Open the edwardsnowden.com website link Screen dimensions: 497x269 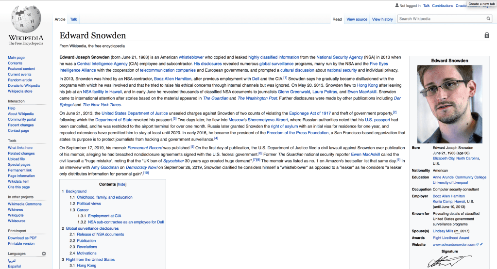[x=455, y=245]
